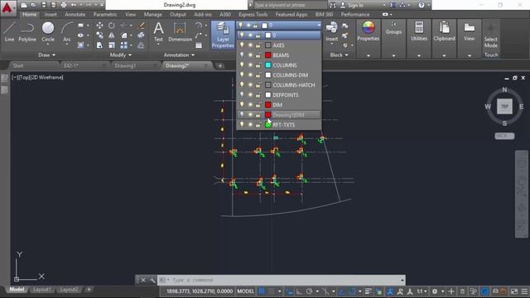This screenshot has height=298, width=530.
Task: Expand the Block panel dropdown
Action: (x=339, y=55)
